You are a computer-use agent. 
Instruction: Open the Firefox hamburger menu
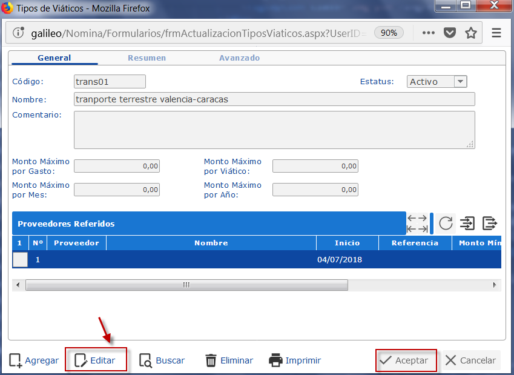[496, 33]
